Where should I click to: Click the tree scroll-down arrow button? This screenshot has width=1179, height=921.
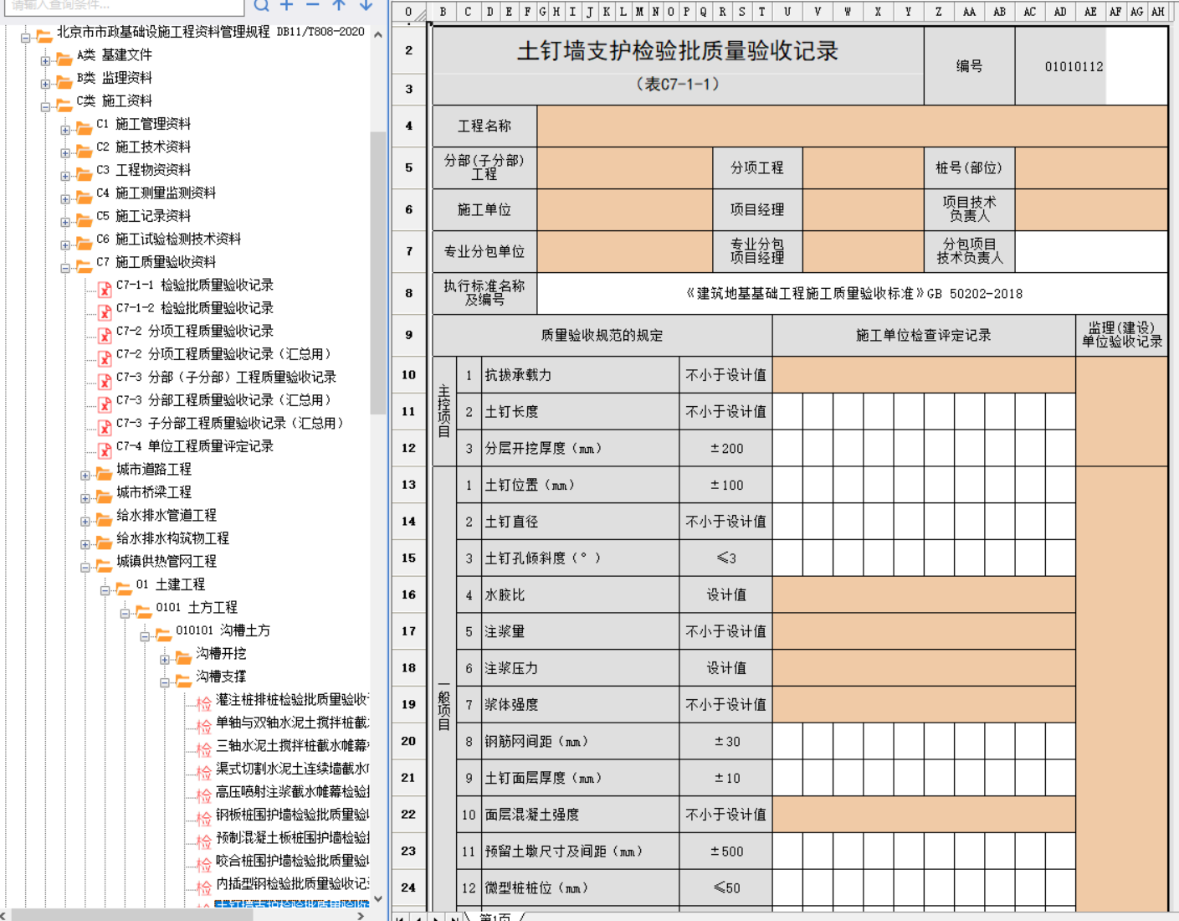click(377, 899)
